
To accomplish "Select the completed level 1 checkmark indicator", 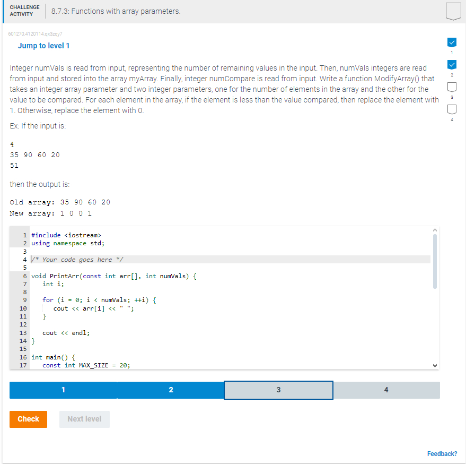I will point(452,42).
